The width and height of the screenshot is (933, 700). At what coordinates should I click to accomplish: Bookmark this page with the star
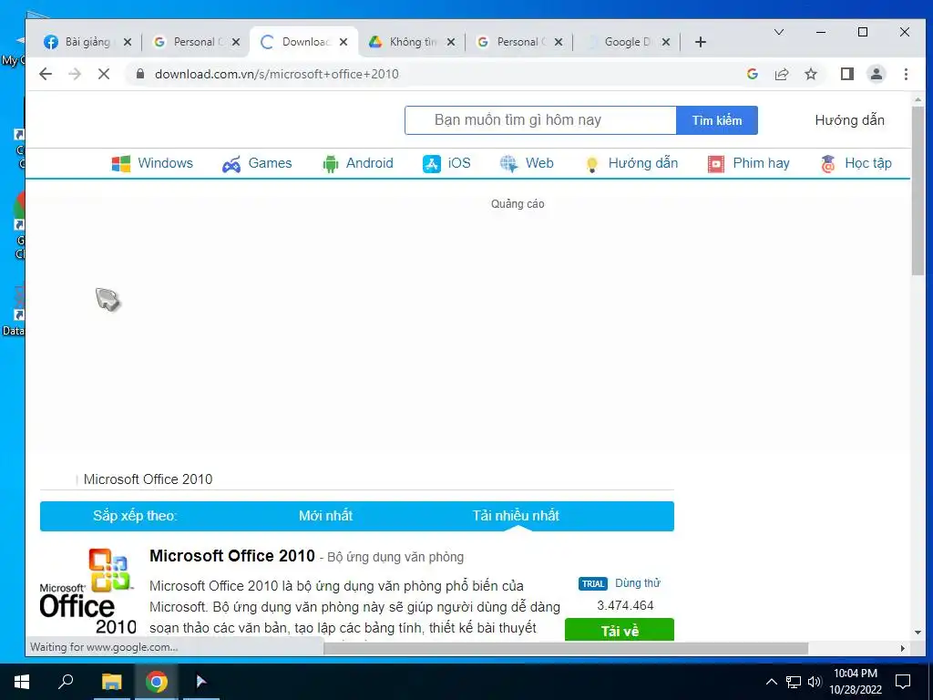pyautogui.click(x=810, y=74)
